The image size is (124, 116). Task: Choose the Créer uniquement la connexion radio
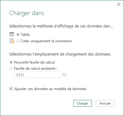coord(18,41)
